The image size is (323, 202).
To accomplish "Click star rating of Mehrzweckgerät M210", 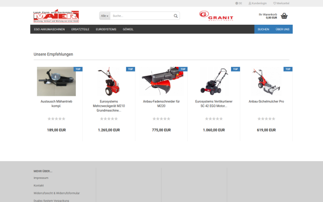I will pos(109,119).
